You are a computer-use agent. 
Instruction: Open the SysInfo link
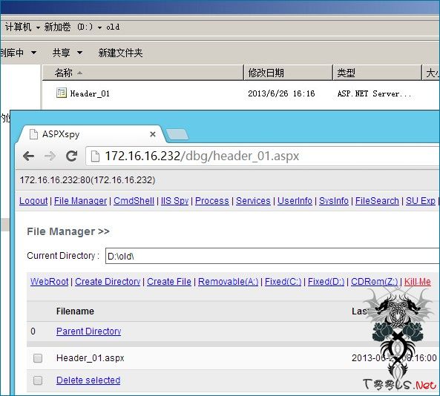(334, 201)
